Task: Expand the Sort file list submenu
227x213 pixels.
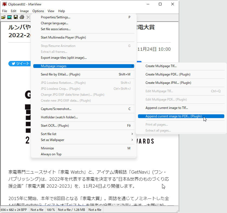Action: click(x=49, y=134)
